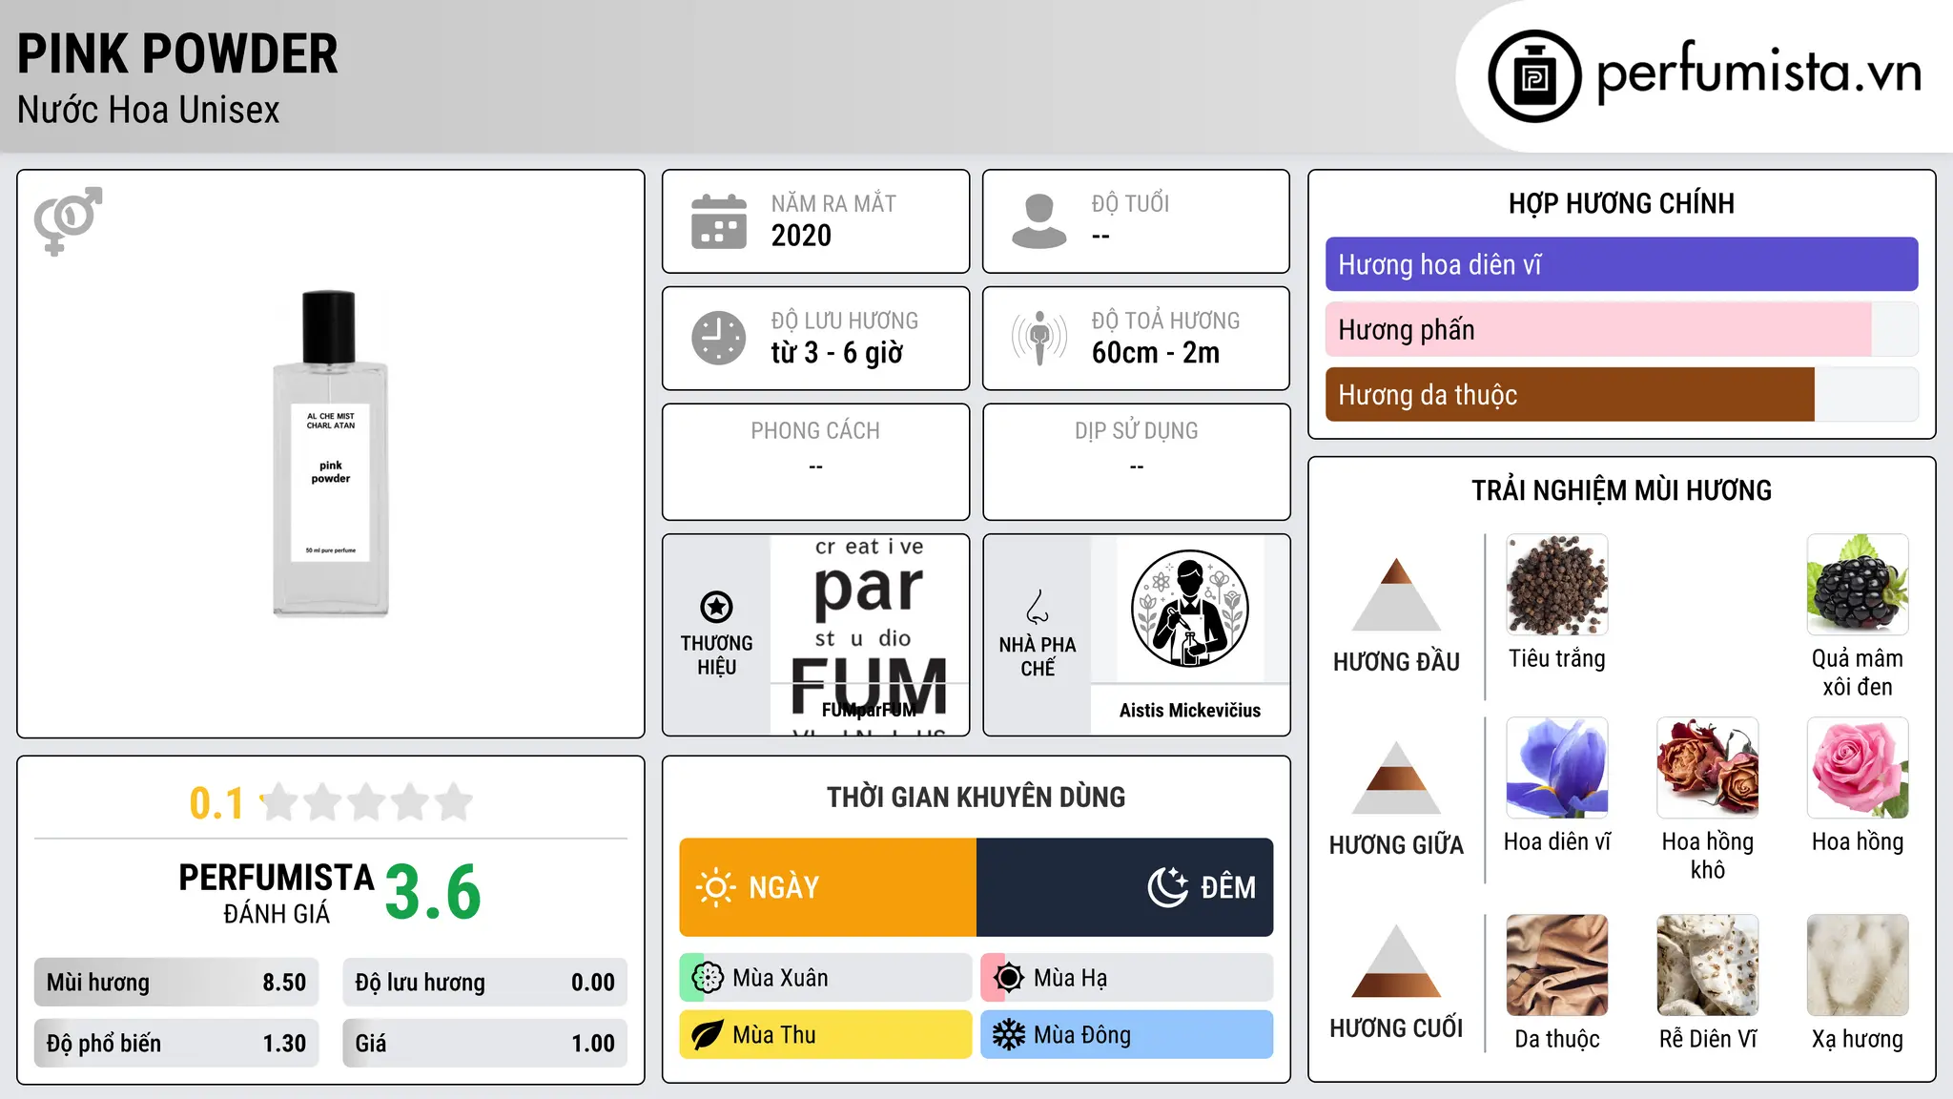1953x1099 pixels.
Task: Click the clock icon beside Độ lưu hương
Action: (x=719, y=338)
